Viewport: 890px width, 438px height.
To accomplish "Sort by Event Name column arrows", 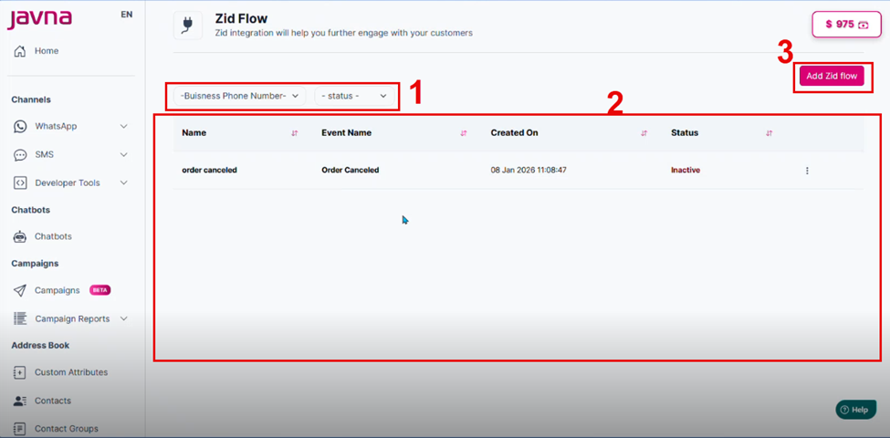I will click(x=463, y=133).
